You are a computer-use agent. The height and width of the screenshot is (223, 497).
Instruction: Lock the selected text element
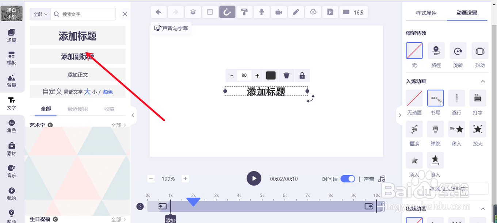tap(302, 75)
